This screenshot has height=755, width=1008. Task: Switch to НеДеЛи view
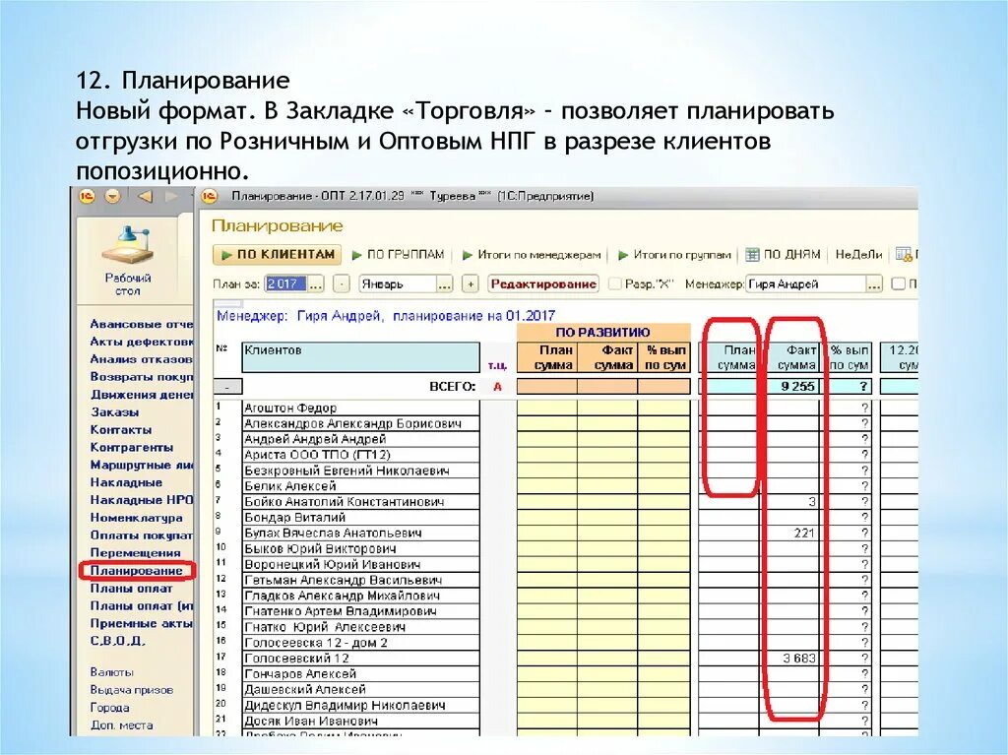(858, 255)
